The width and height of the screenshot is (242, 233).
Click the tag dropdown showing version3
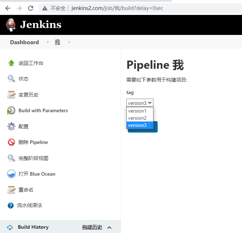click(140, 103)
